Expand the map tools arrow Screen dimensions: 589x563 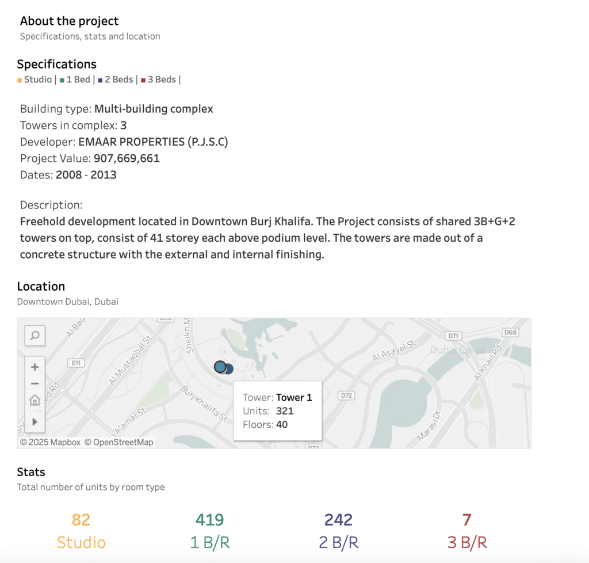[35, 421]
